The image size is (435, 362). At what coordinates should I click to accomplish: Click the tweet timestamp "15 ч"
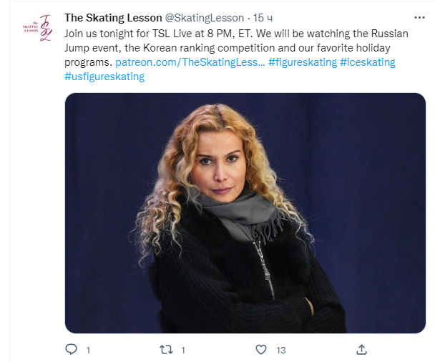[260, 18]
